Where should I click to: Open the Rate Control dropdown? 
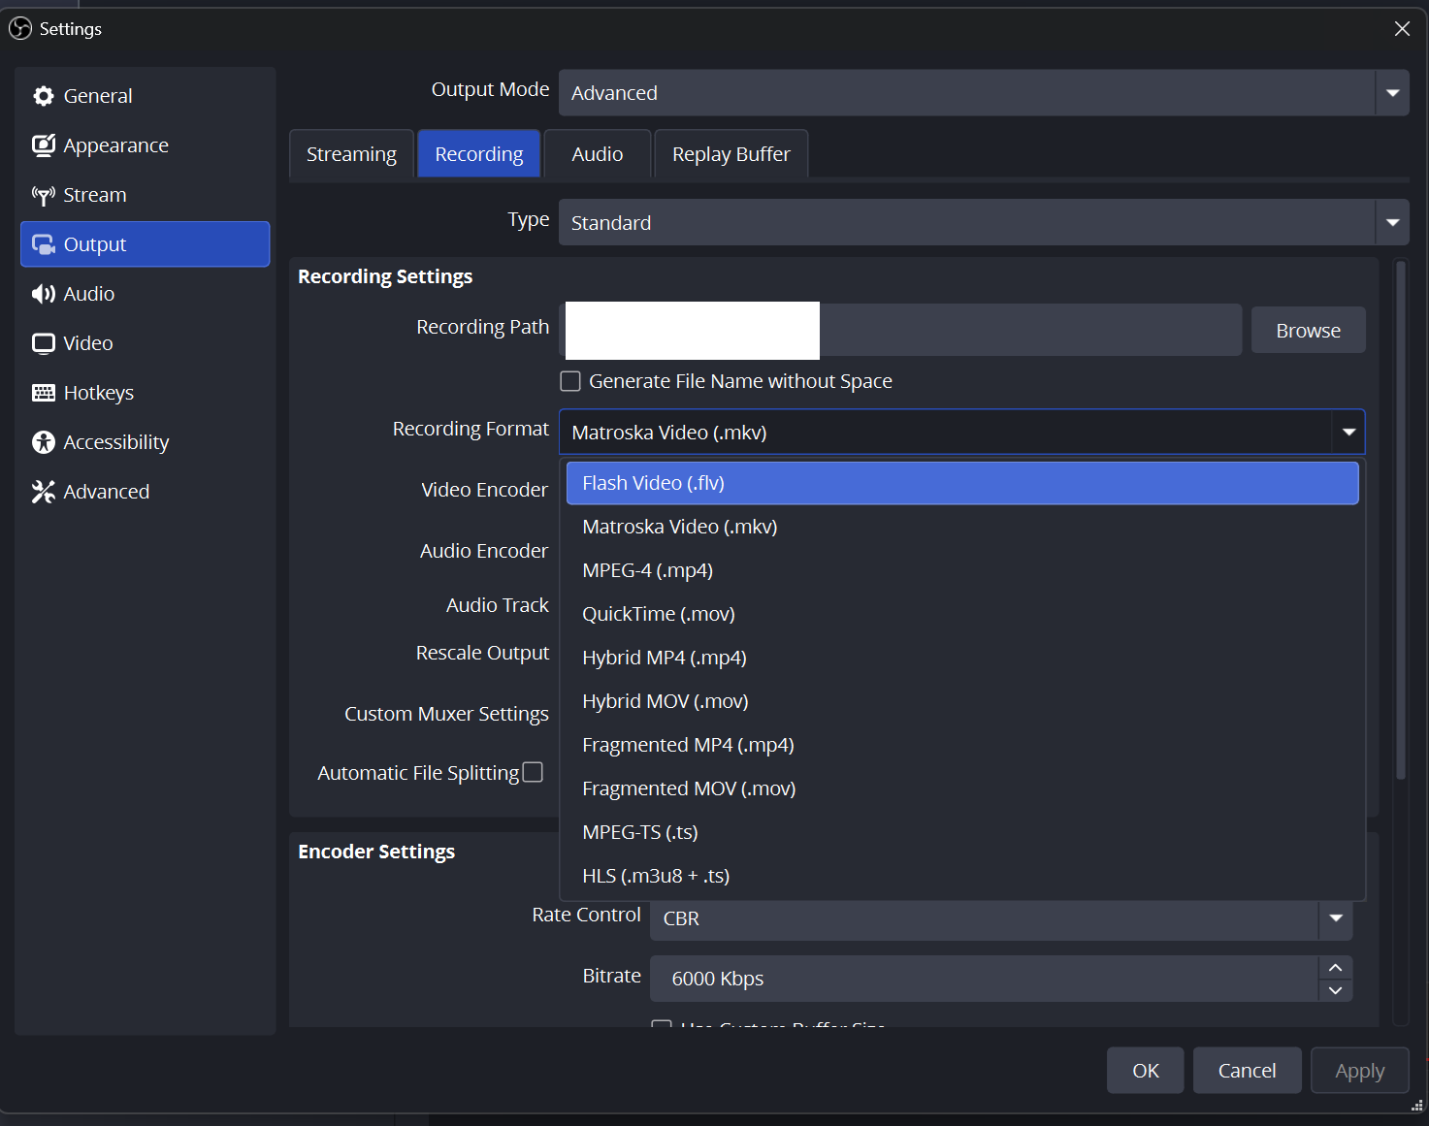[x=1001, y=918]
